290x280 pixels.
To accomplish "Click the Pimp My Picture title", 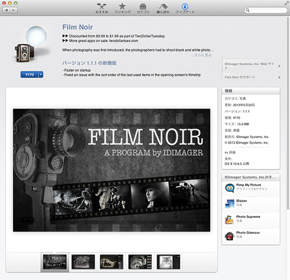I will pos(248,185).
